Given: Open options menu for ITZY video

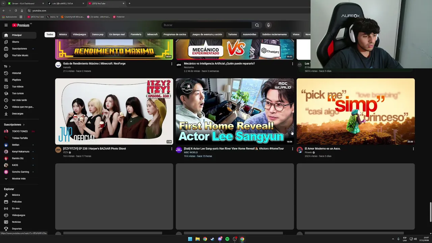Looking at the screenshot, I should [x=171, y=149].
